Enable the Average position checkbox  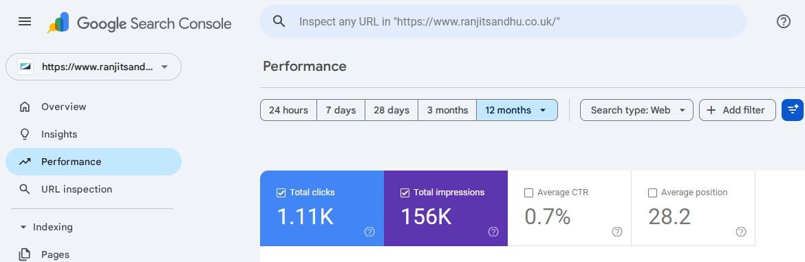(652, 193)
